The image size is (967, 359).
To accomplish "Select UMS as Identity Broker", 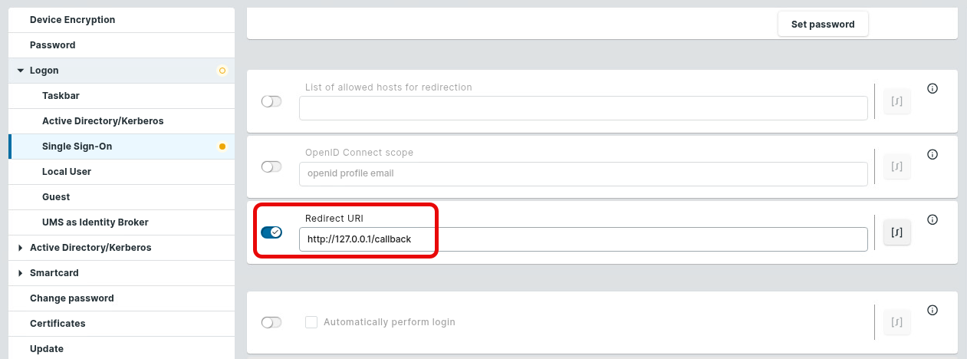I will 95,222.
